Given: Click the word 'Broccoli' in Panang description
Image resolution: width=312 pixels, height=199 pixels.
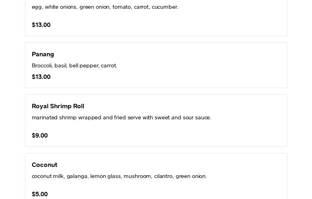Looking at the screenshot, I should 42,66.
